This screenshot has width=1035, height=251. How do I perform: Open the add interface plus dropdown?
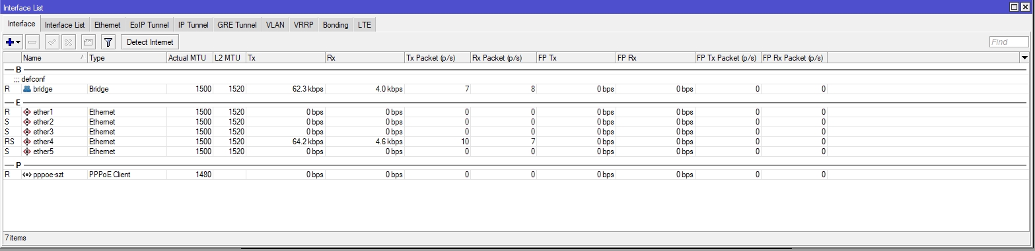13,42
